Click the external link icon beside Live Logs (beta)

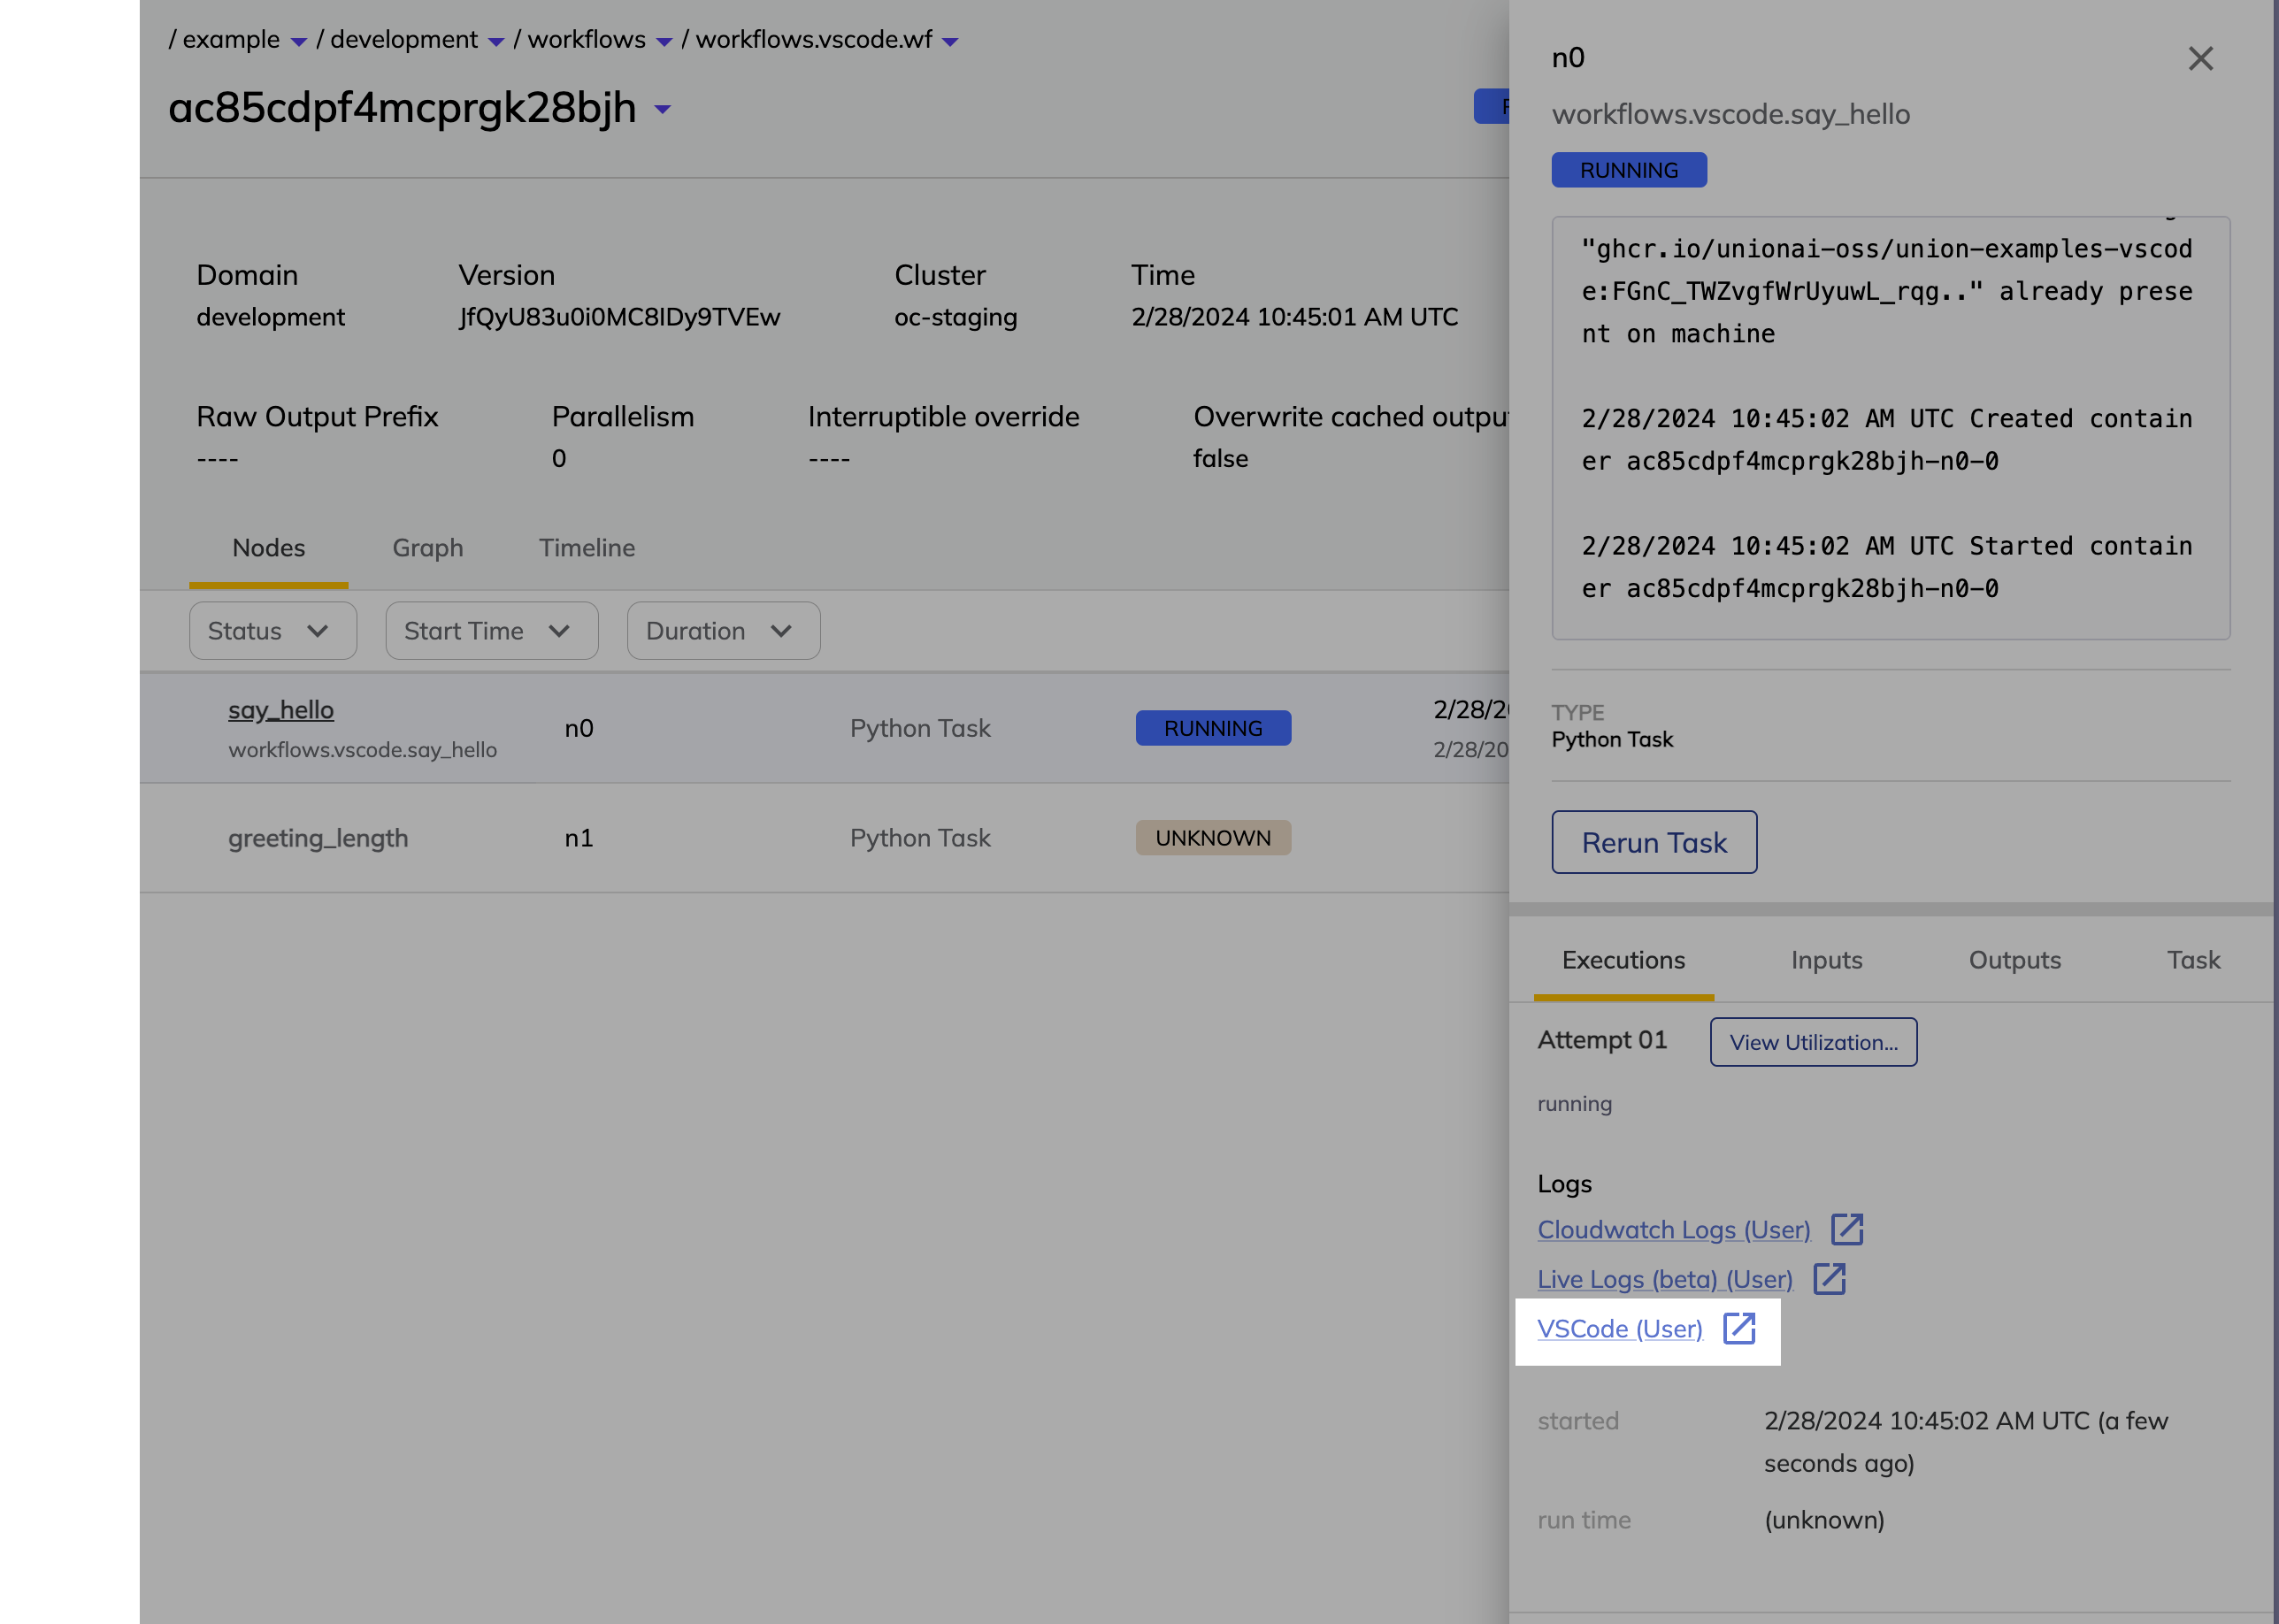coord(1829,1279)
